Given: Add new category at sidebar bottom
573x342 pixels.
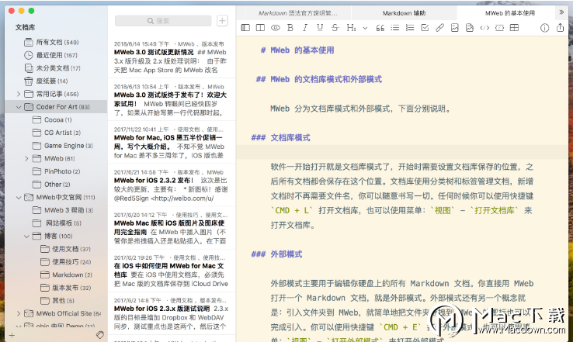Looking at the screenshot, I should point(12,335).
